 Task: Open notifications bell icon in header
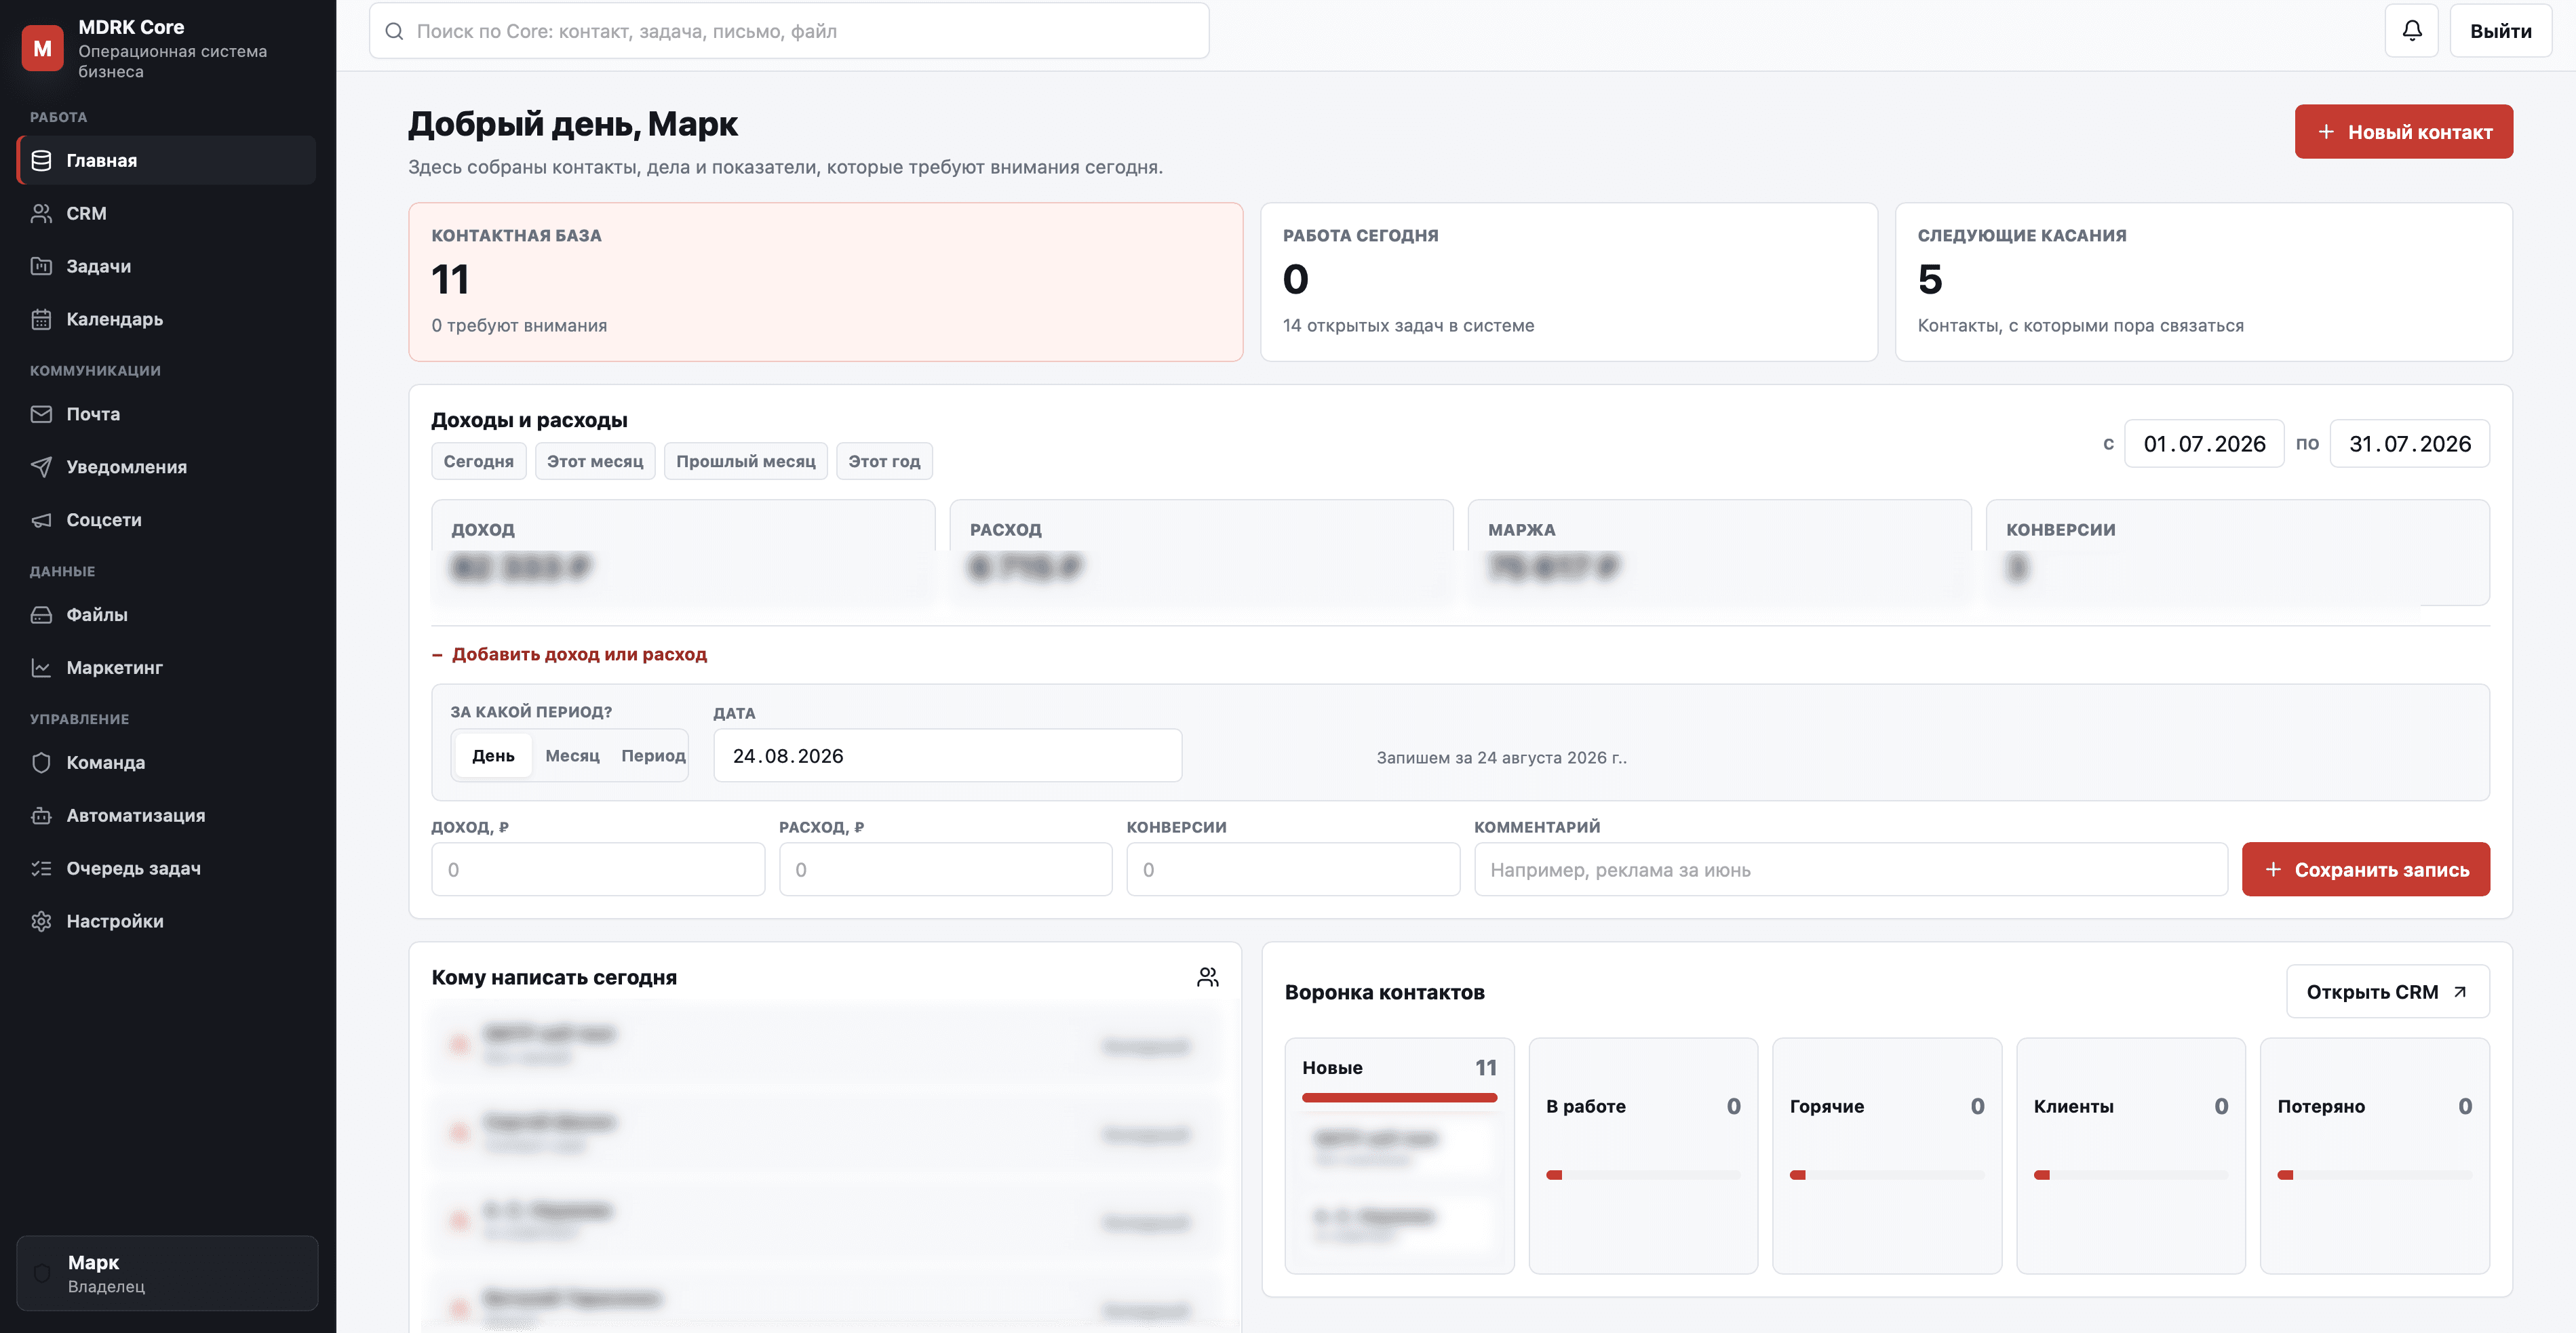tap(2412, 31)
